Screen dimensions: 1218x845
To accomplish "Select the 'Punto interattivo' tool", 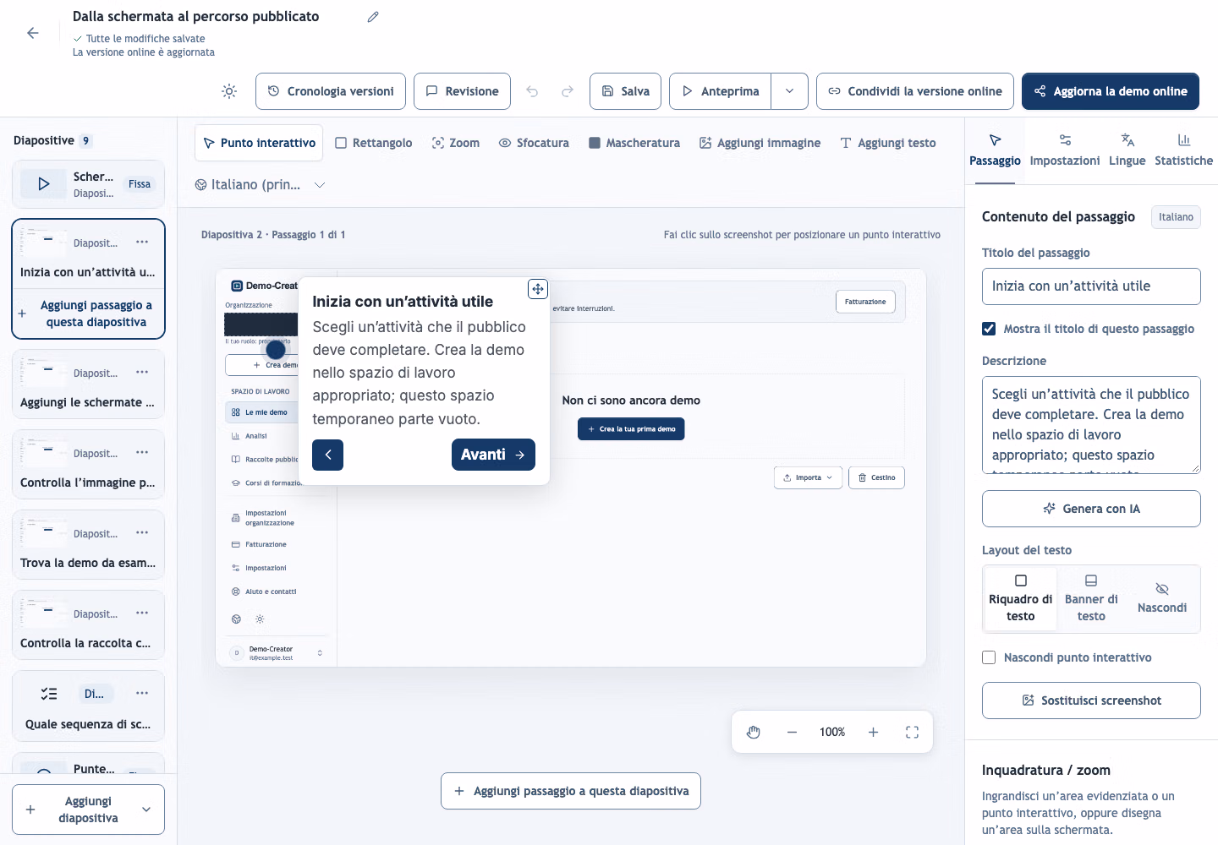I will click(260, 143).
